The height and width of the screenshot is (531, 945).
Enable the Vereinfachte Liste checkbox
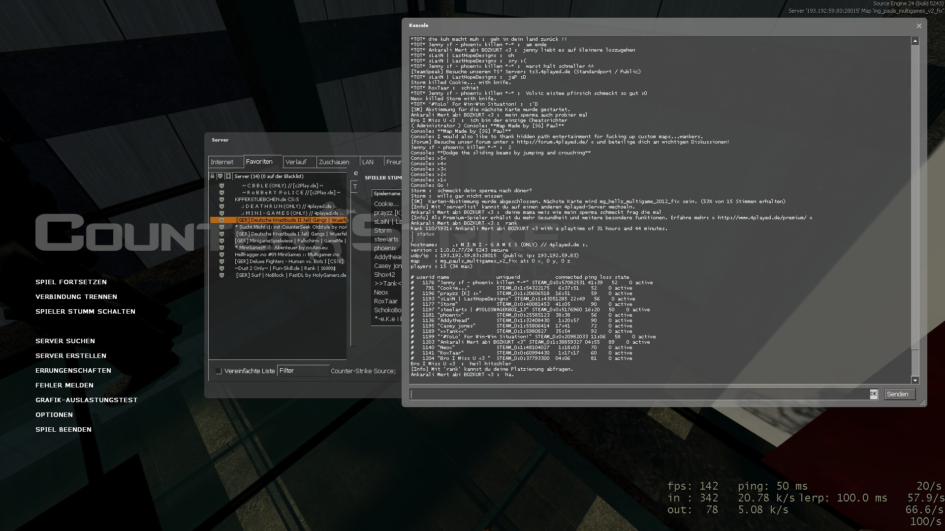[x=219, y=371]
